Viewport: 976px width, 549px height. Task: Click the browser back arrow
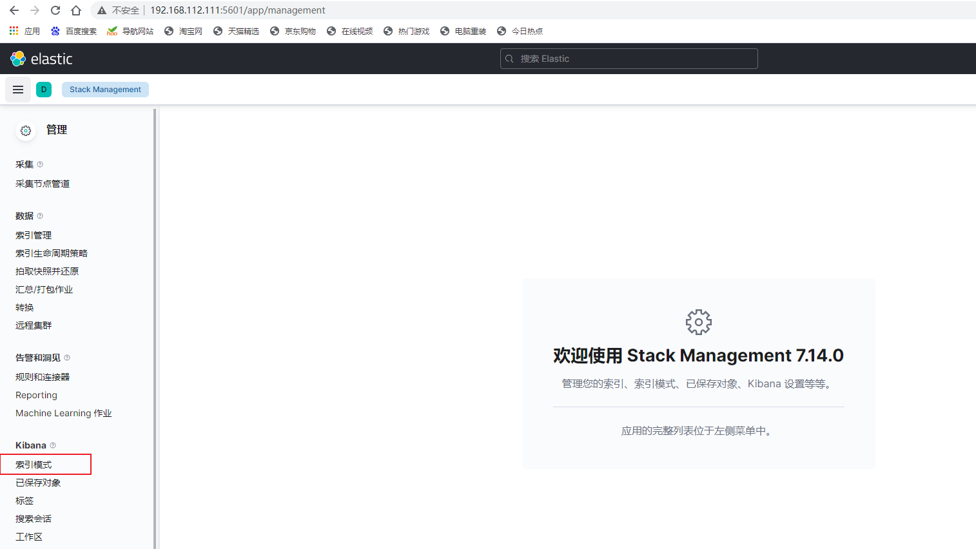(x=14, y=10)
